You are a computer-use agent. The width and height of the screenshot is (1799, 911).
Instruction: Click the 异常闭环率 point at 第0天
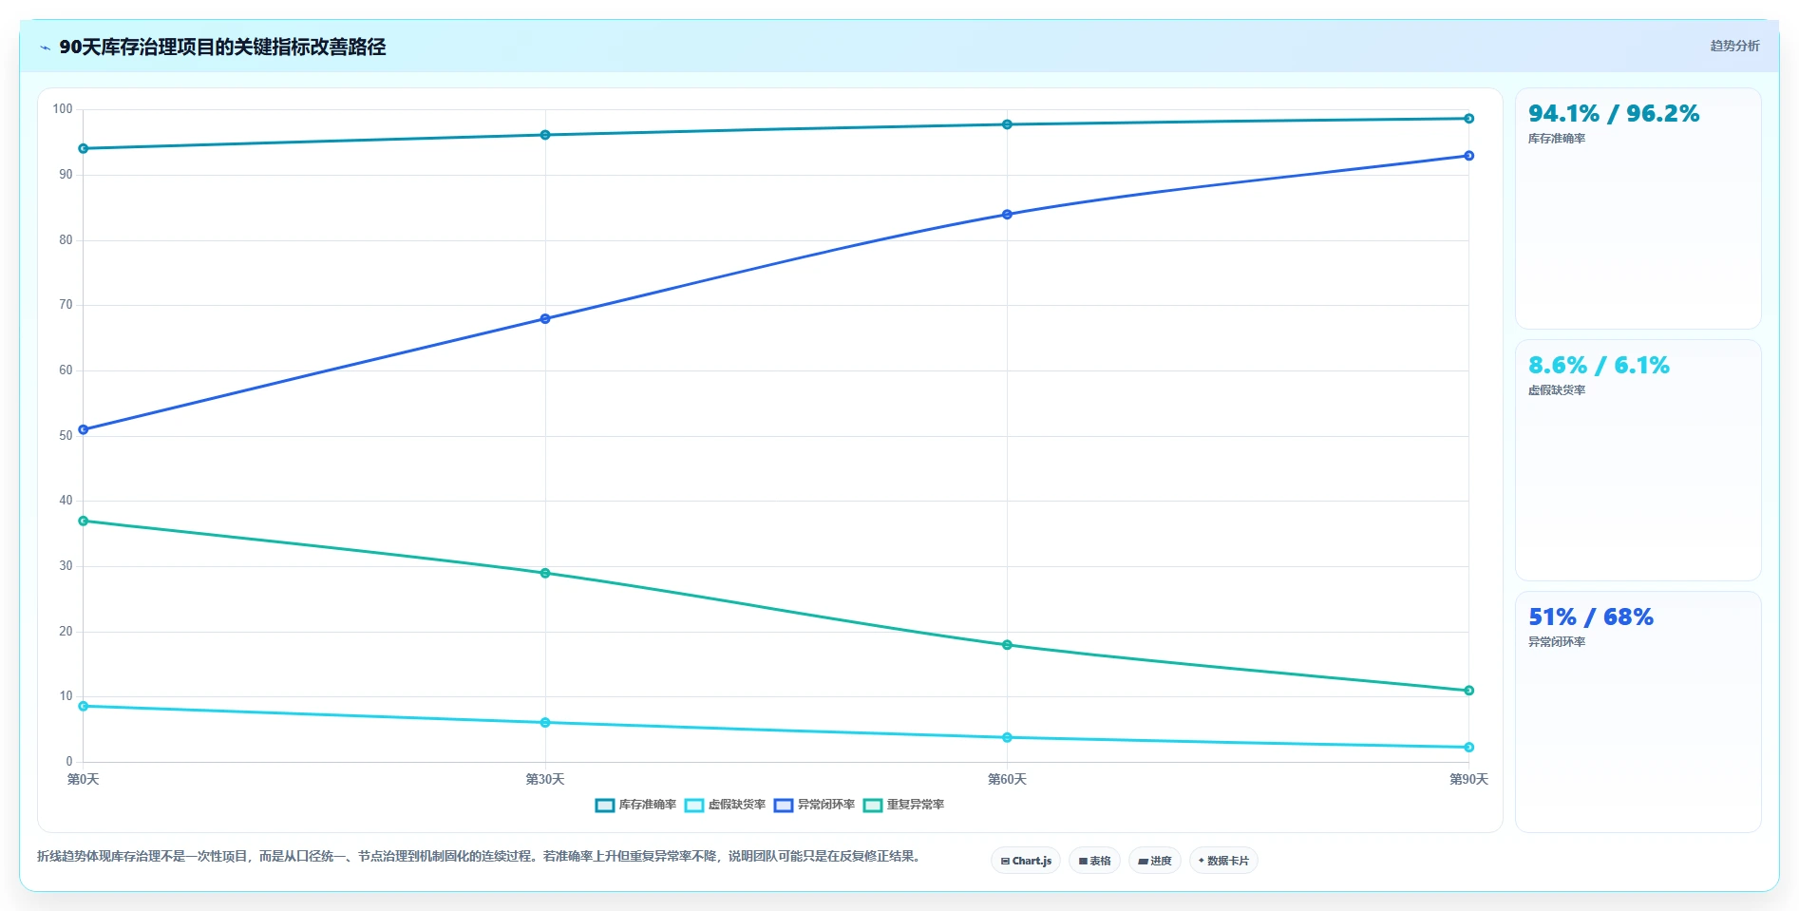pos(84,429)
